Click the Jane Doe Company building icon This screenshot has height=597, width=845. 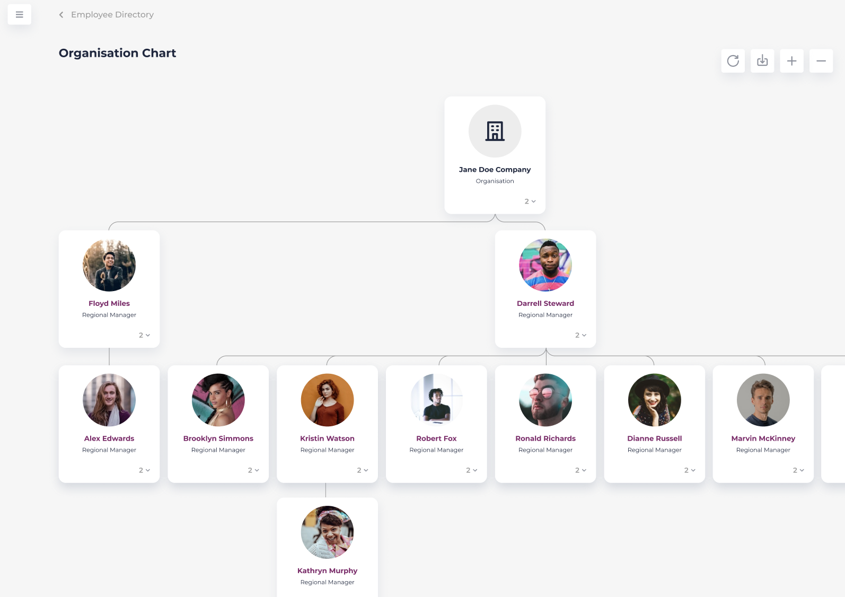(x=495, y=131)
